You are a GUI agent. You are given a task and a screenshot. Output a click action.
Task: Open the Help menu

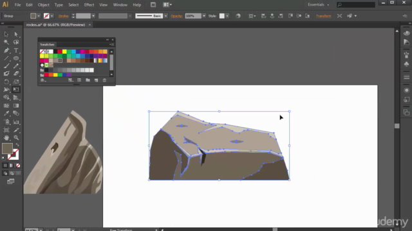tap(137, 4)
